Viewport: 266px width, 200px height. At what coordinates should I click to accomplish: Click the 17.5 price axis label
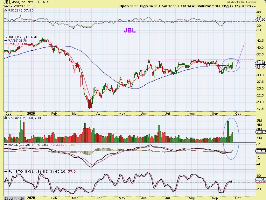pyautogui.click(x=260, y=109)
